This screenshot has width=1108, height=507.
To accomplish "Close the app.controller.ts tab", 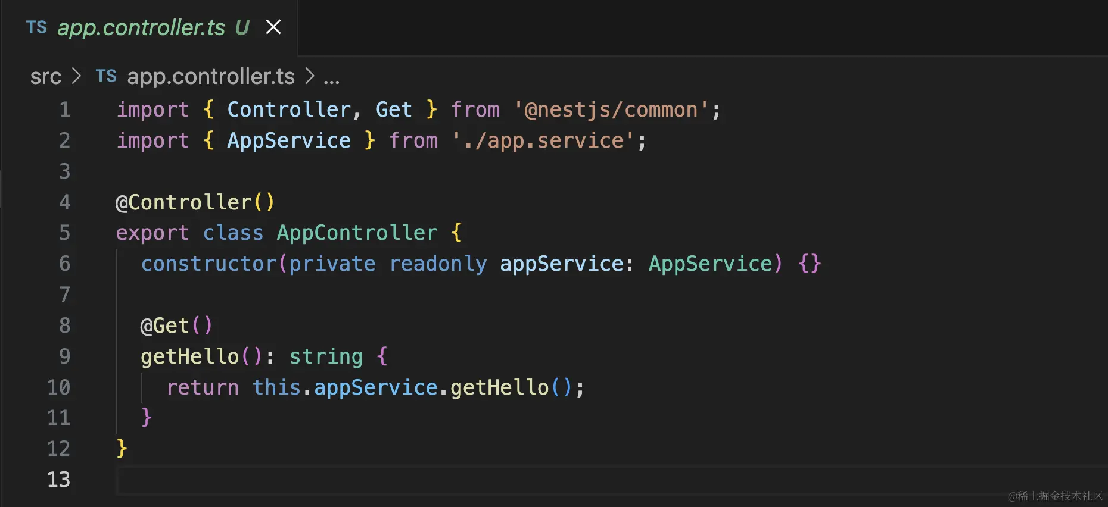I will 273,27.
